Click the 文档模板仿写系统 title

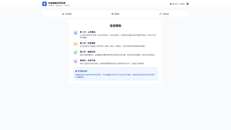[x=57, y=3]
